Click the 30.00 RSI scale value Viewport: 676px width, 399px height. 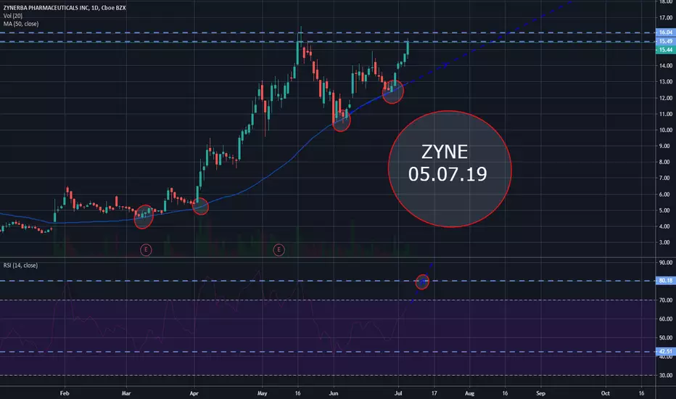tap(666, 375)
